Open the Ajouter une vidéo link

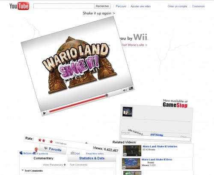point(140,6)
